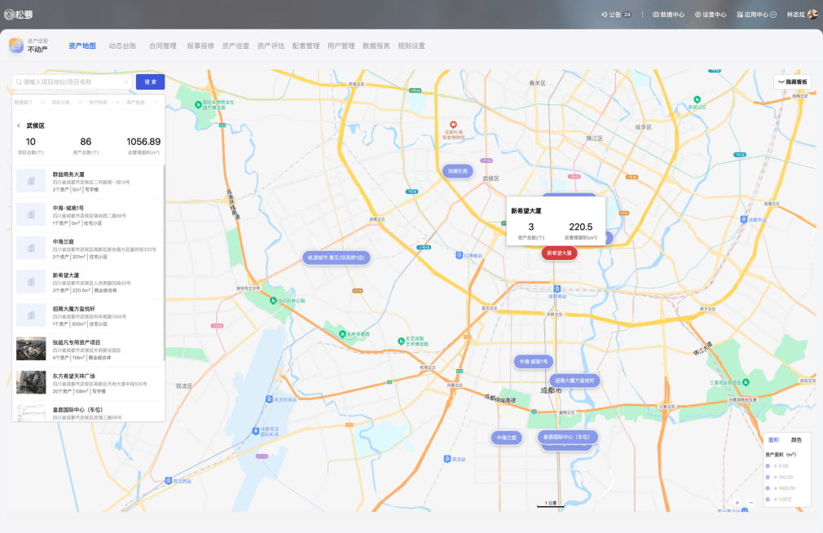This screenshot has width=823, height=533.
Task: Click legend swatch for ≥ 0.00
Action: (768, 466)
